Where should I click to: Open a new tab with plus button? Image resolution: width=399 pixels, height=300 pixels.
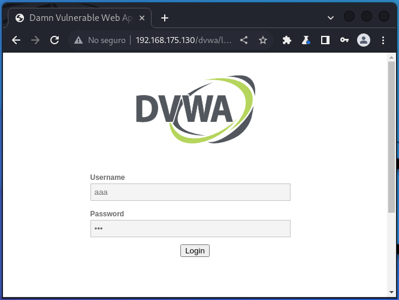tap(165, 18)
